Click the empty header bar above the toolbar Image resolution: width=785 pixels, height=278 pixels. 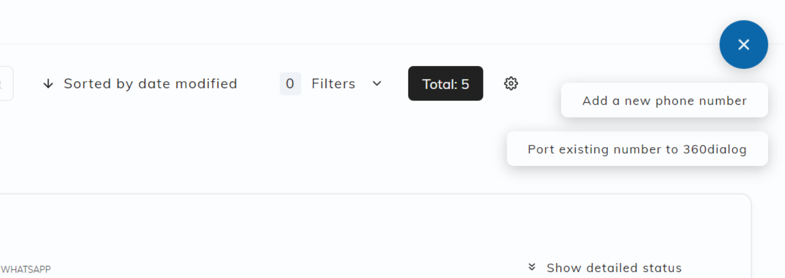(x=356, y=22)
